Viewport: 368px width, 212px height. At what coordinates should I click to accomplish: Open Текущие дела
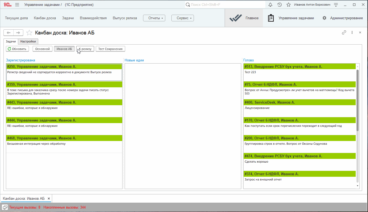pos(16,18)
